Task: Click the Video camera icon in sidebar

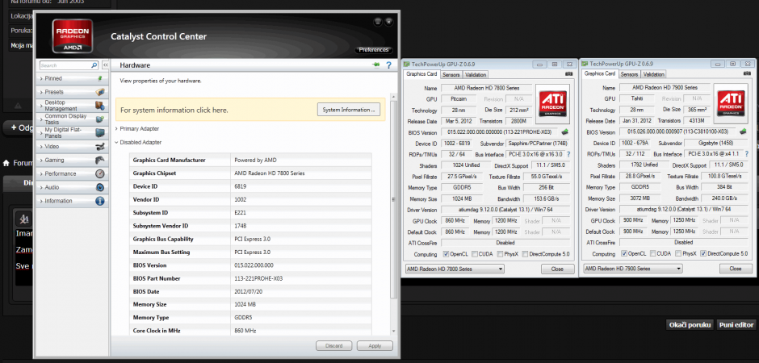Action: click(x=100, y=147)
